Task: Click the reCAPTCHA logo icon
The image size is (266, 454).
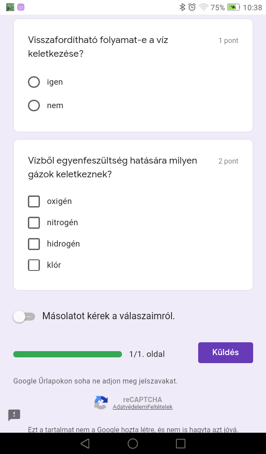Action: tap(101, 403)
